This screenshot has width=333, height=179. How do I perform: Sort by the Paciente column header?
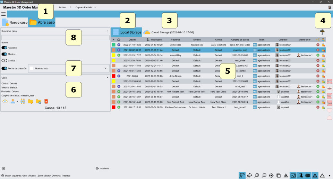click(176, 40)
